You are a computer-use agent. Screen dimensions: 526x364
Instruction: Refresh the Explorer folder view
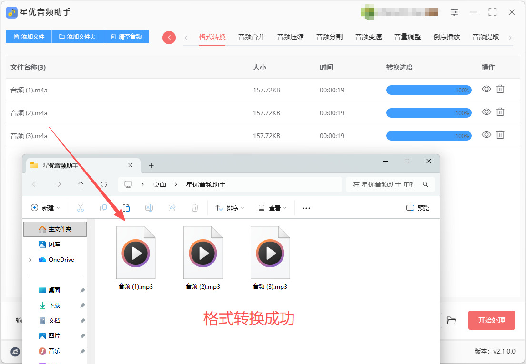104,184
